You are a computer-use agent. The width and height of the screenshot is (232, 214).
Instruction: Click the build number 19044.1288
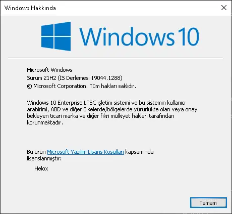[106, 78]
